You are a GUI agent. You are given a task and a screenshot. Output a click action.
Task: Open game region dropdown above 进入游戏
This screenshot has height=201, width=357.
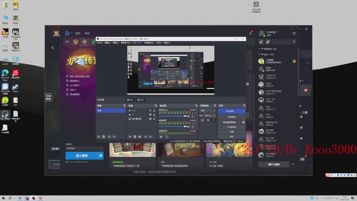(84, 148)
